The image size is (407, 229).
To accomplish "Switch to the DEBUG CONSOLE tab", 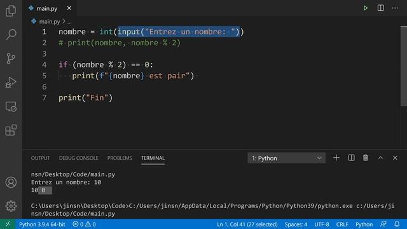I will (x=79, y=158).
